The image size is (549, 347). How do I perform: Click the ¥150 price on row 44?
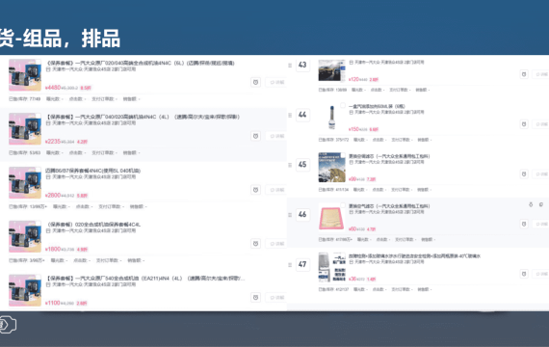[353, 129]
